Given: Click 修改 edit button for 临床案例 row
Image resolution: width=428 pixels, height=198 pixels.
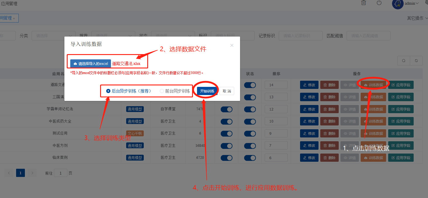Looking at the screenshot, I should [x=309, y=158].
